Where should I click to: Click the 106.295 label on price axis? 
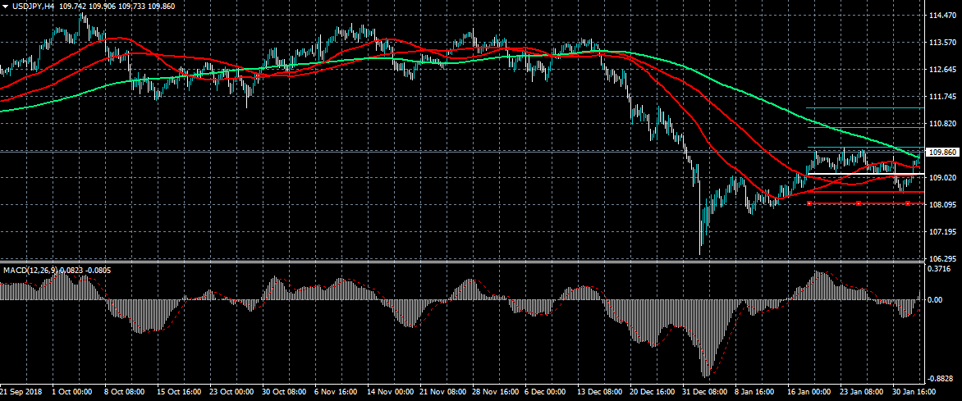pos(941,259)
